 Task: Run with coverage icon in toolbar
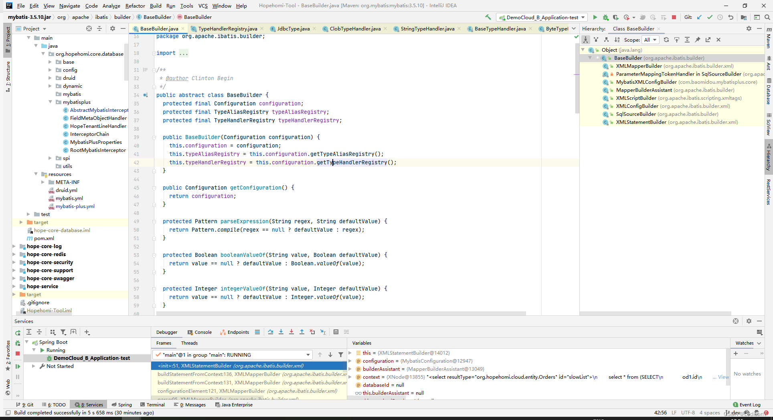tap(616, 17)
